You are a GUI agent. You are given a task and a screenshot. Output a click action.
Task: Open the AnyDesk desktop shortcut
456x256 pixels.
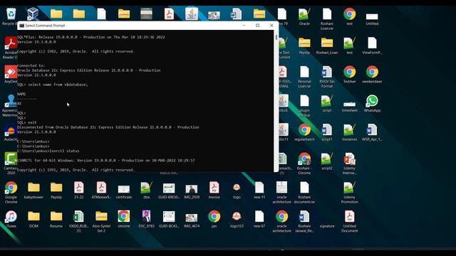tap(11, 75)
